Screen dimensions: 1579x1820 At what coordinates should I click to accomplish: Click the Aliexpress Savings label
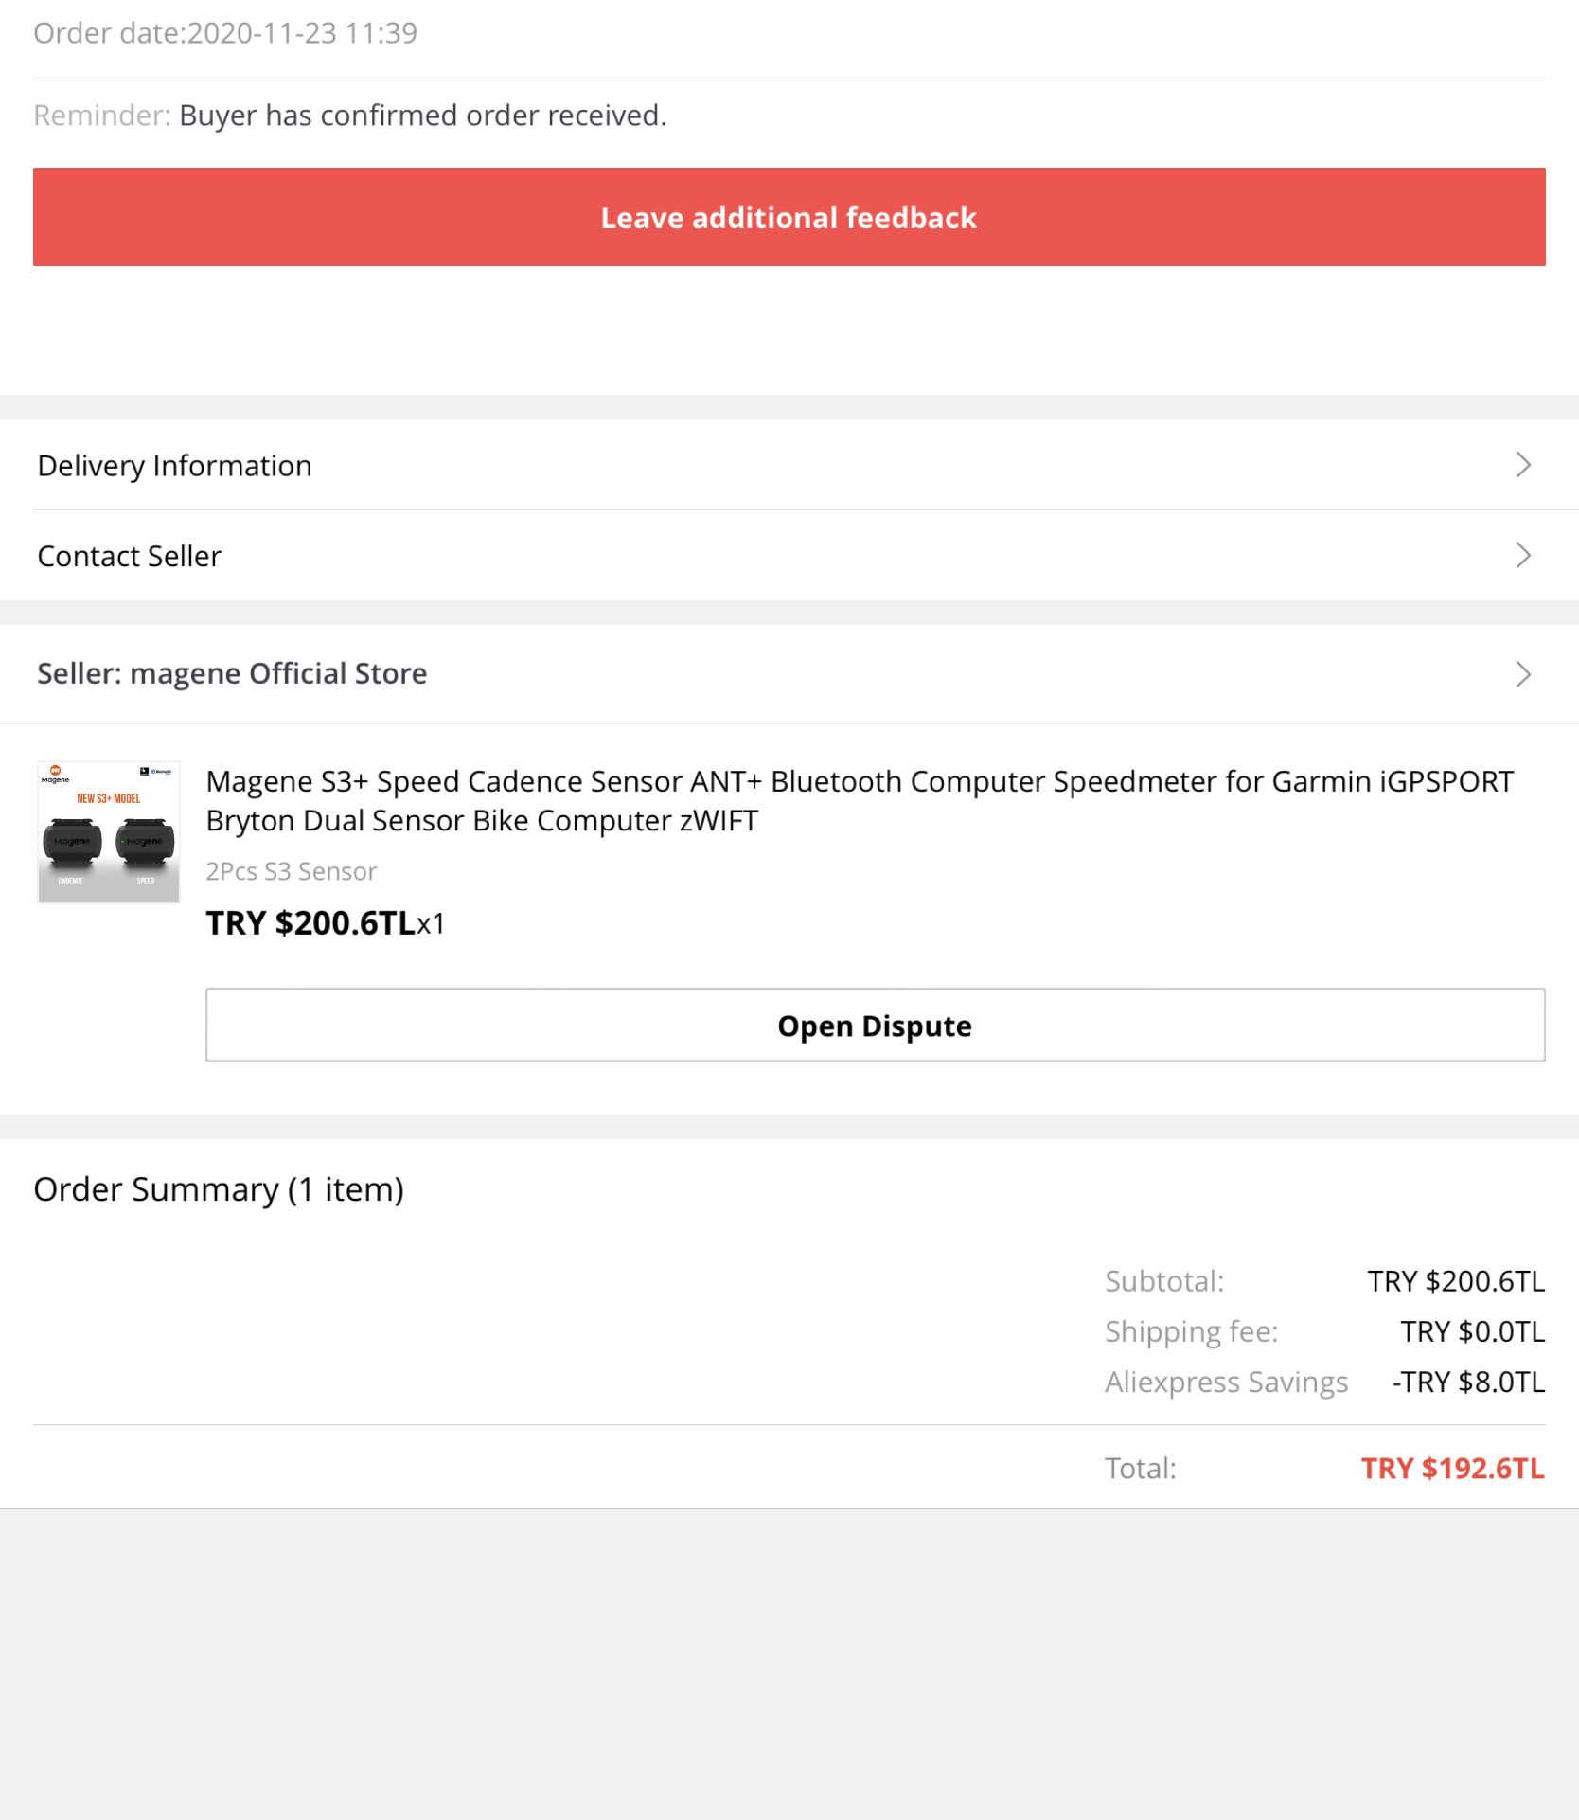click(1226, 1383)
